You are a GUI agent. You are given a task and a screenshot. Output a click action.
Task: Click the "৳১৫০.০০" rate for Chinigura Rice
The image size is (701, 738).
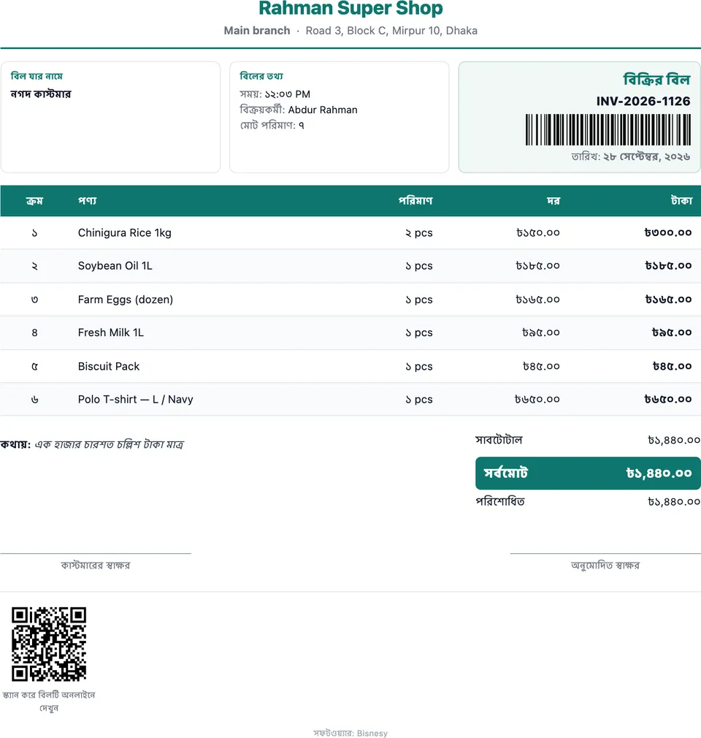(537, 232)
